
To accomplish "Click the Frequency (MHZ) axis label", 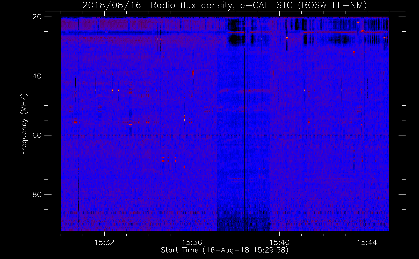I will [24, 124].
